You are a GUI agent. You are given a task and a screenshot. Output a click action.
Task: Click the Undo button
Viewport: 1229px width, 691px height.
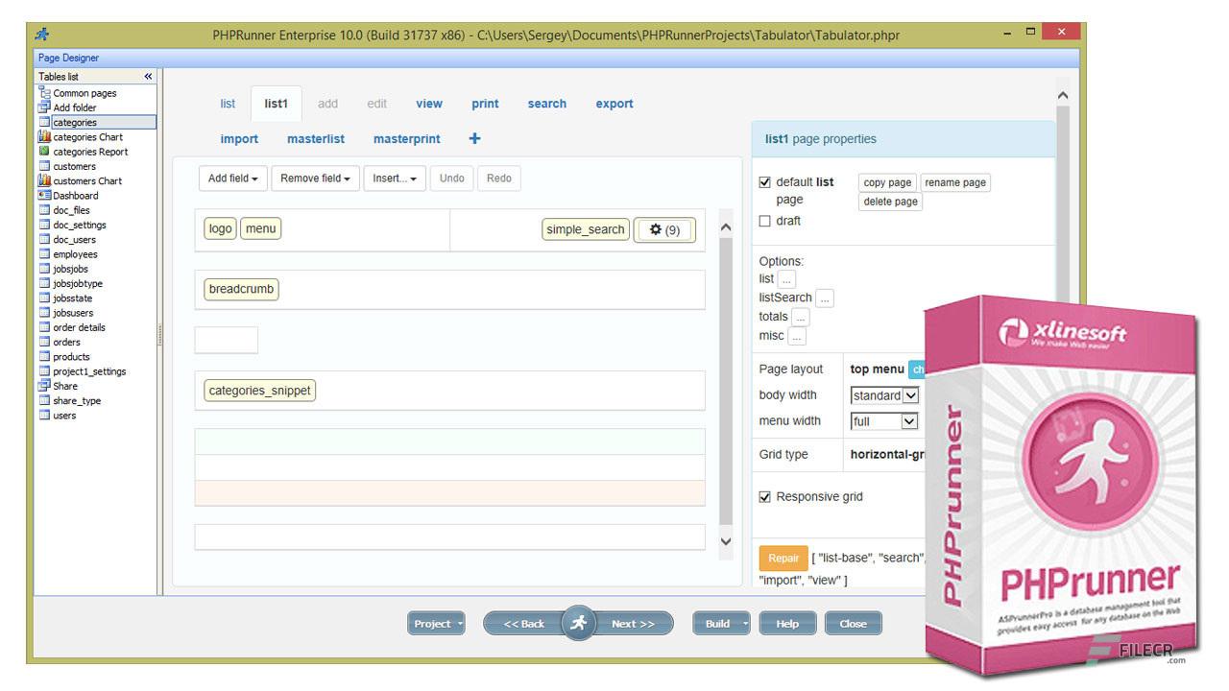pyautogui.click(x=451, y=179)
